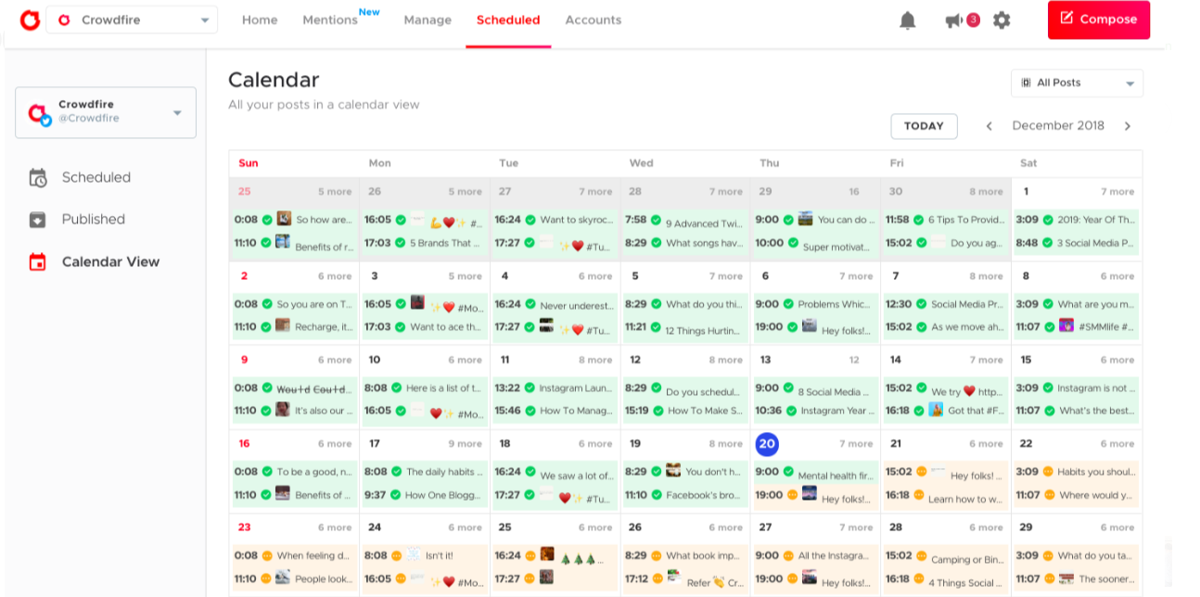Viewport: 1200px width, 597px height.
Task: Open the 'What book imp...' post at 8:29
Action: coord(685,556)
